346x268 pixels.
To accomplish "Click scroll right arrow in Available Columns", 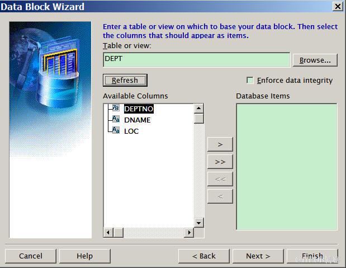I will (x=189, y=233).
